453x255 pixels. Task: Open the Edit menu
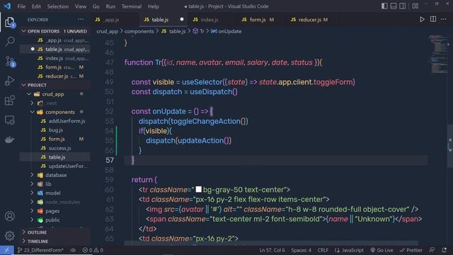pos(36,6)
